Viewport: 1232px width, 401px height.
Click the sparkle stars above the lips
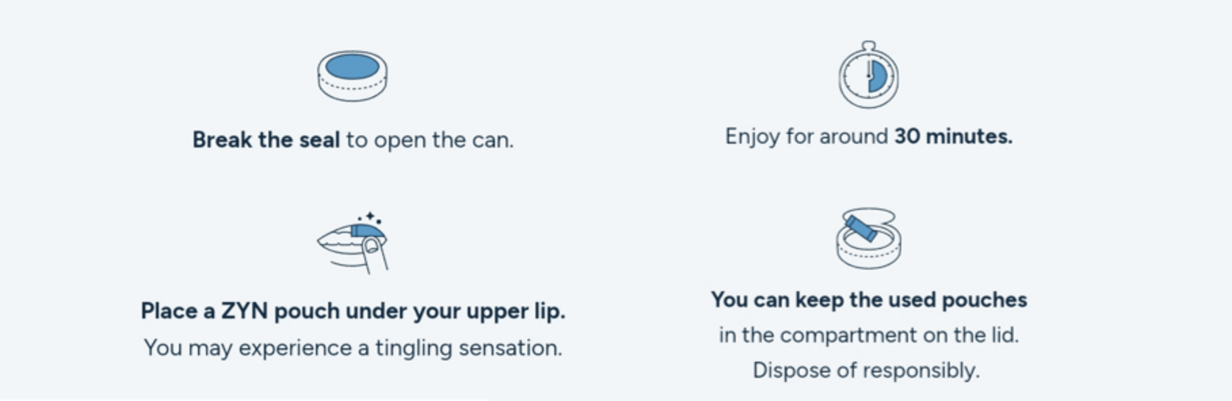coord(370,217)
